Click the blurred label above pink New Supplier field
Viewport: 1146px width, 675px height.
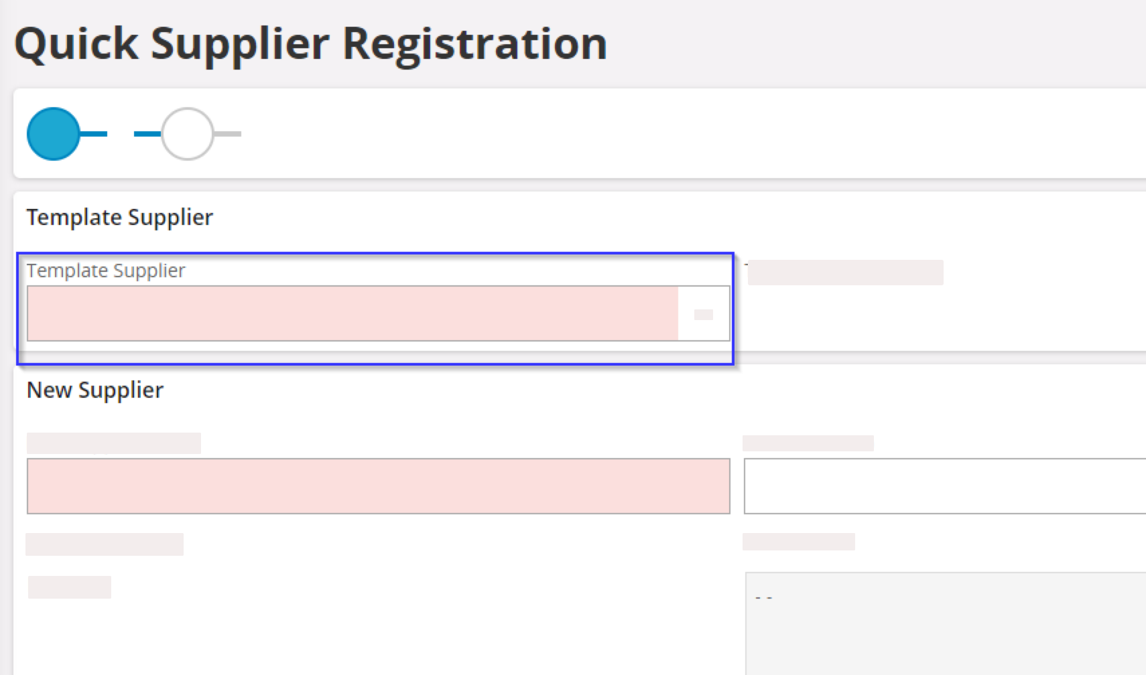(x=114, y=443)
